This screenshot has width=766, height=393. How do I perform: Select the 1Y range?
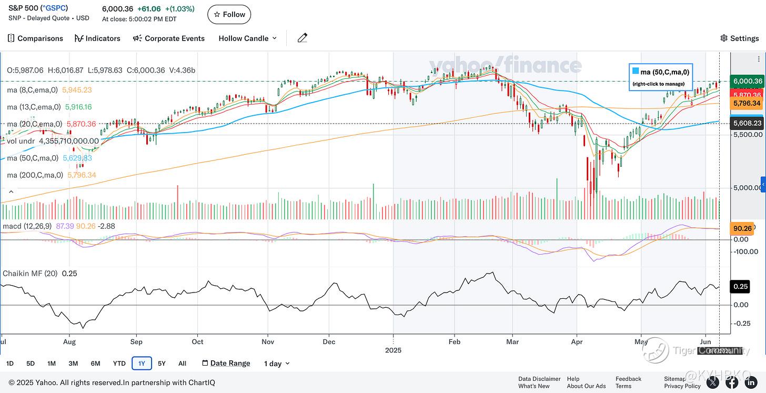(x=142, y=364)
